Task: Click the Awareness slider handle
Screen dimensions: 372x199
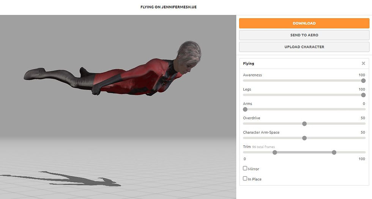Action: (x=363, y=81)
